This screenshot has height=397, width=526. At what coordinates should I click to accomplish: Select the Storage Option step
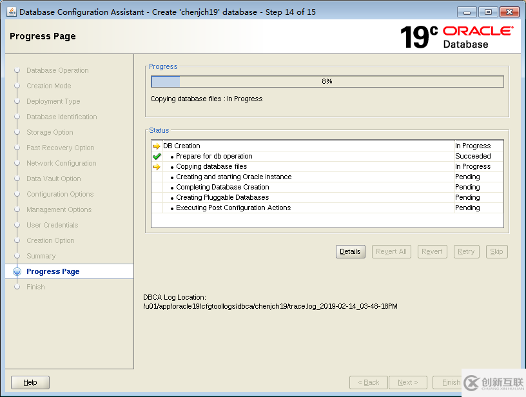coord(50,132)
